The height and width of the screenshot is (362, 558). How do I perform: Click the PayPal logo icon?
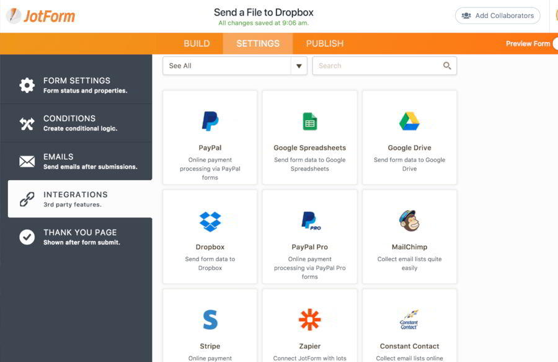pos(210,121)
